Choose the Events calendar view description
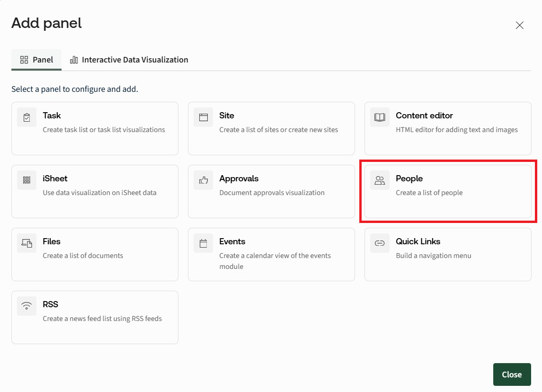The height and width of the screenshot is (392, 542). click(275, 261)
